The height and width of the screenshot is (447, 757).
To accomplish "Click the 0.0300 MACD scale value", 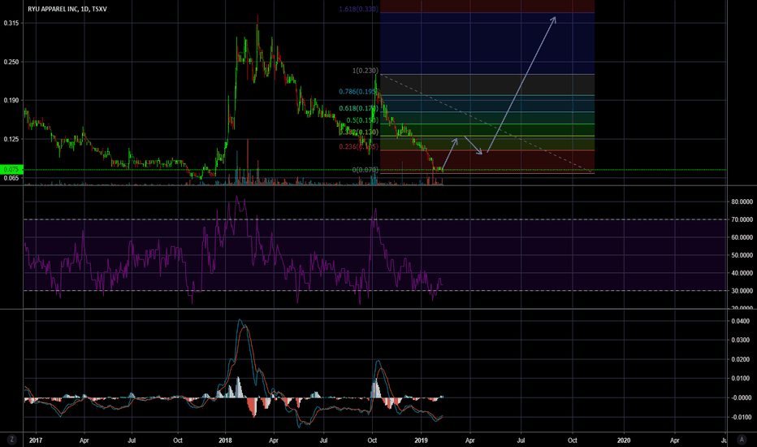I will (x=741, y=341).
